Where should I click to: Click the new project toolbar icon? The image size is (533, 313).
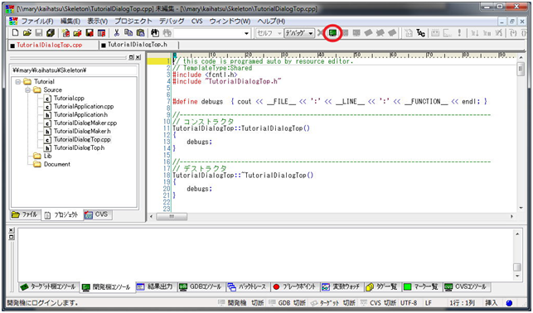coord(66,33)
